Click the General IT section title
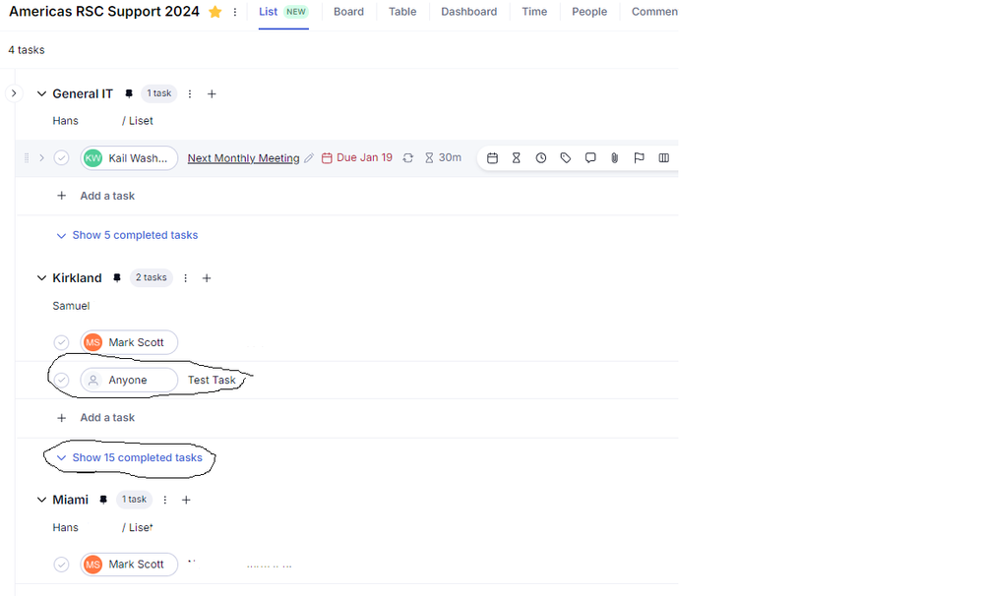This screenshot has width=983, height=596. pos(83,94)
